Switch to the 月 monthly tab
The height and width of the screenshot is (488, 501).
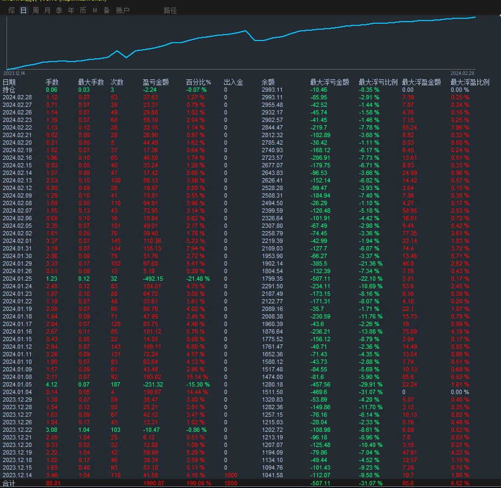[x=48, y=11]
